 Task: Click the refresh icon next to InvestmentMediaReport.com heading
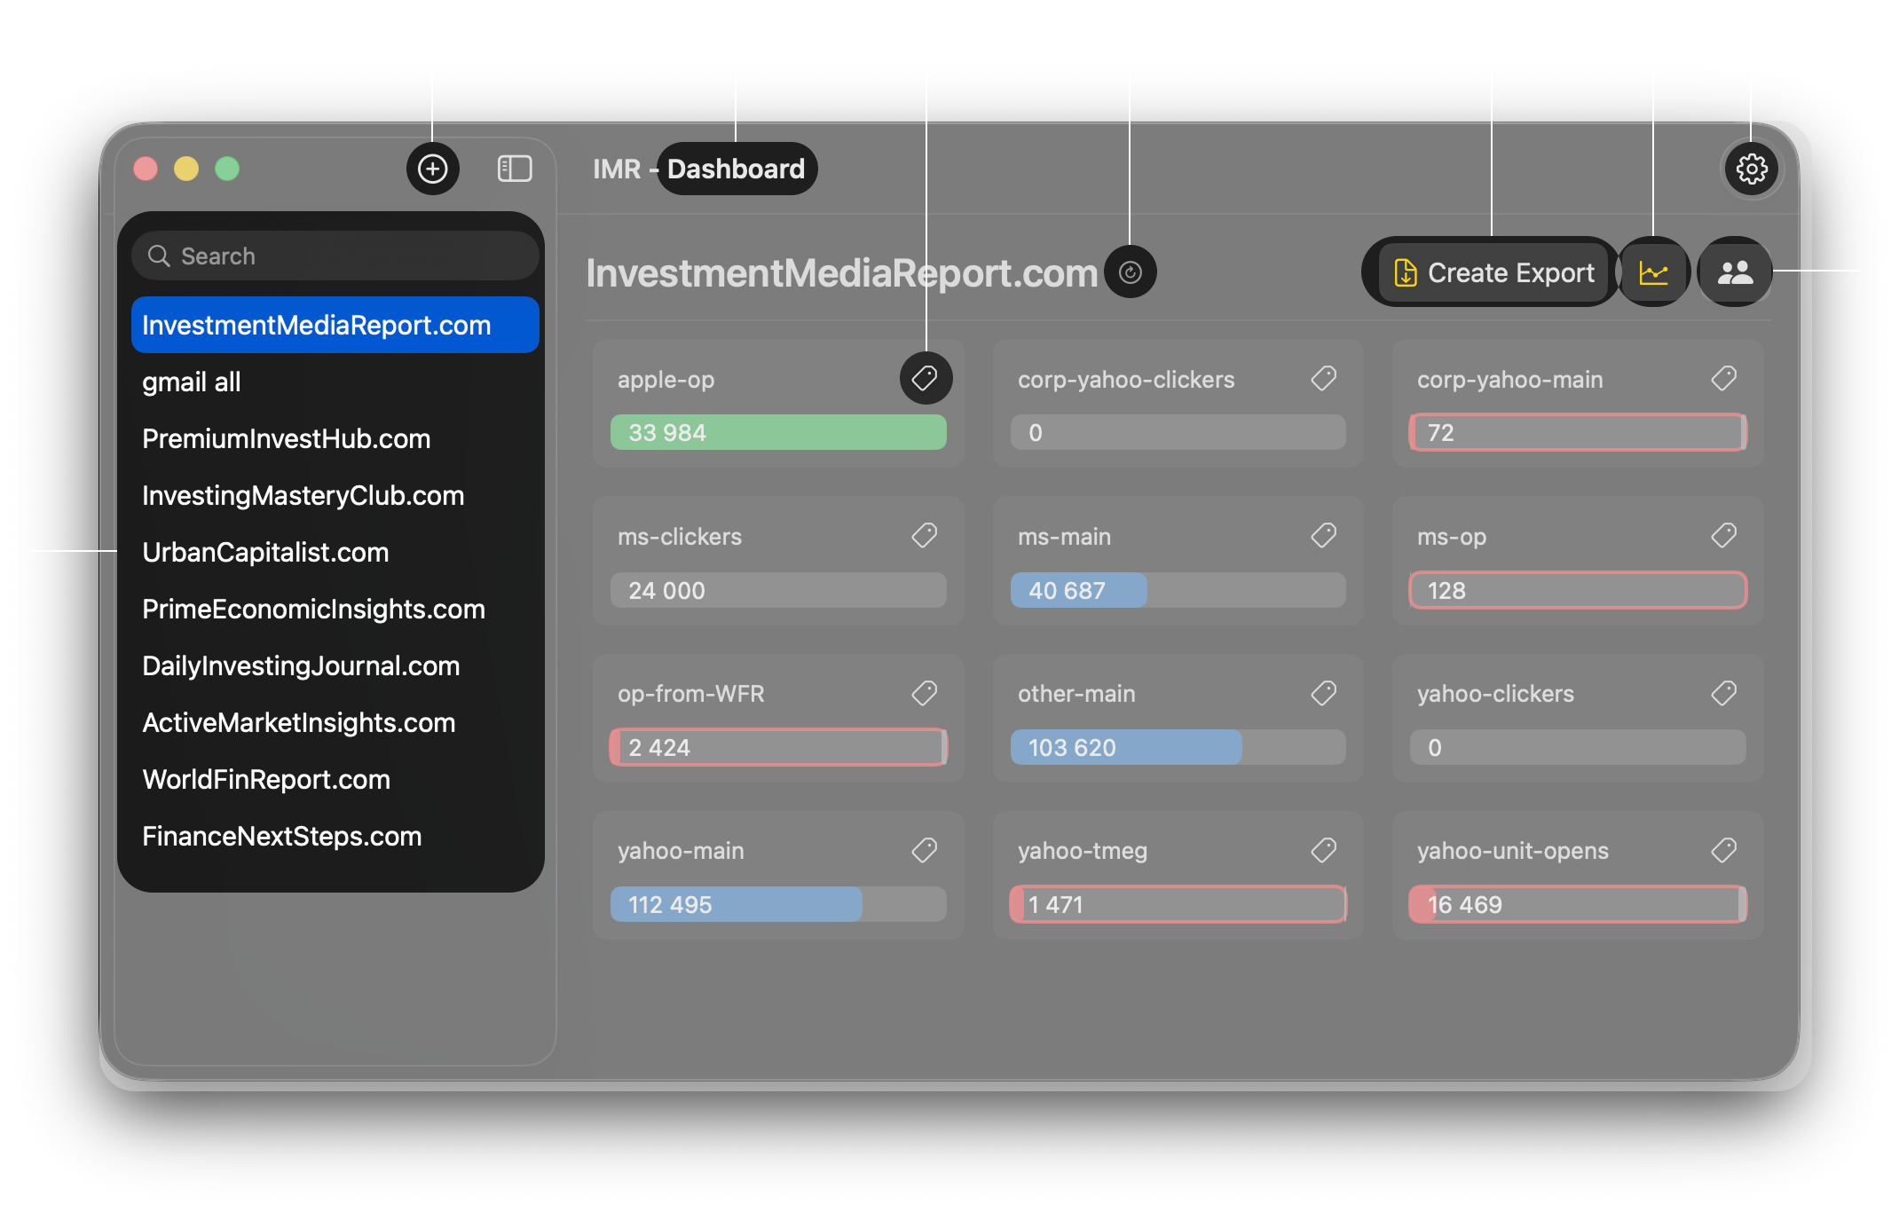coord(1130,272)
